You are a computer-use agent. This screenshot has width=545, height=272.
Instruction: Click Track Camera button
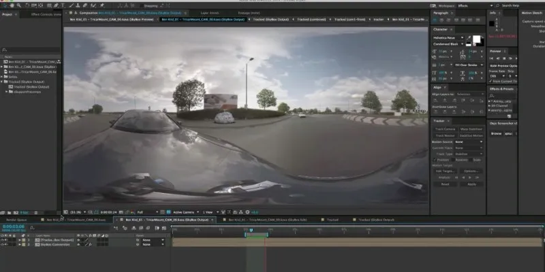click(x=445, y=129)
